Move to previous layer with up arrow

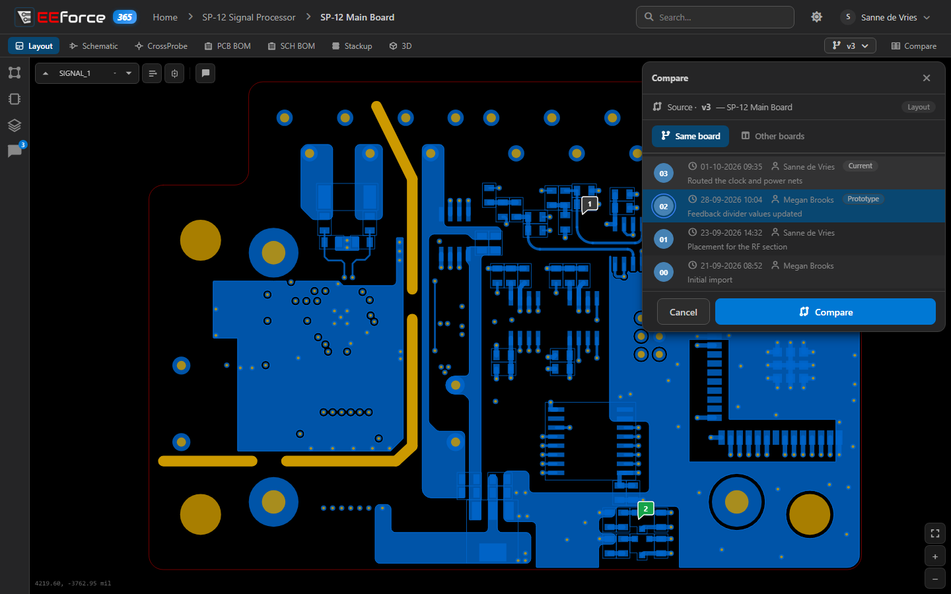point(46,73)
